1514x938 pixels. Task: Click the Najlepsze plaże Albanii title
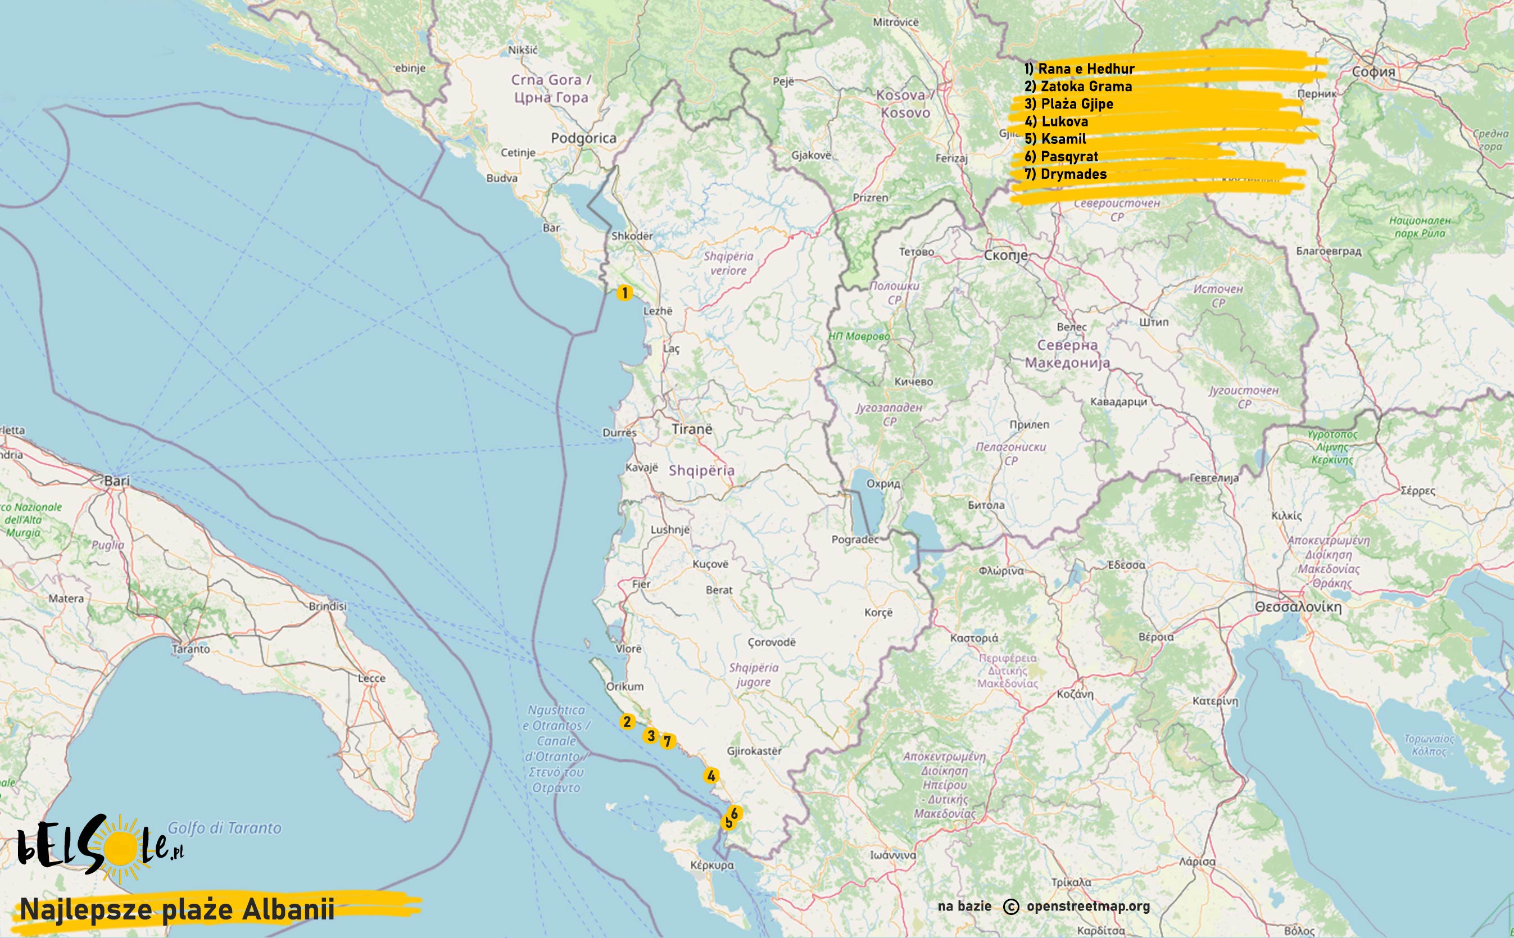tap(178, 909)
